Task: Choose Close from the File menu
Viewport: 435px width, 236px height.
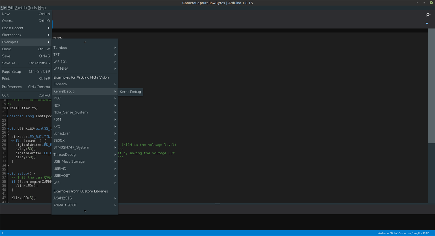Action: pyautogui.click(x=26, y=49)
